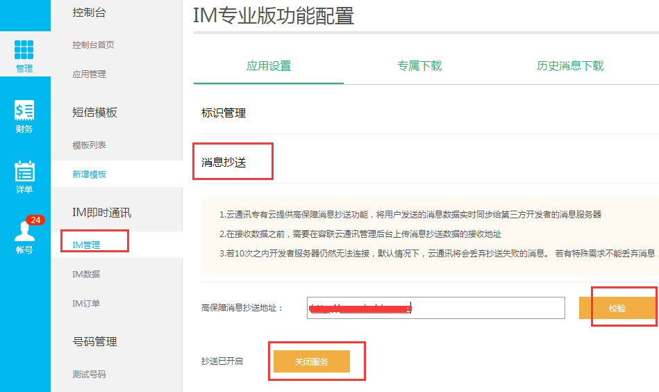The height and width of the screenshot is (392, 659).
Task: Go to the 历史消息下载 tab
Action: 570,66
